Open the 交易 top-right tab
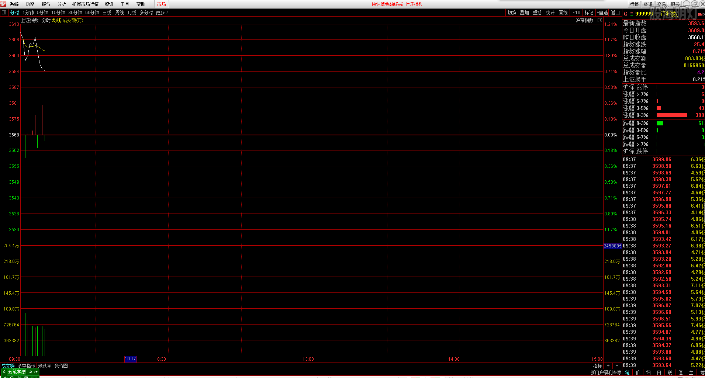The width and height of the screenshot is (705, 378). pos(661,4)
